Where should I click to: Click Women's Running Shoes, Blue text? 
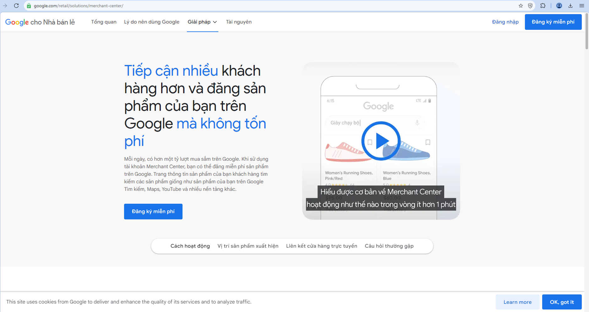tap(407, 175)
